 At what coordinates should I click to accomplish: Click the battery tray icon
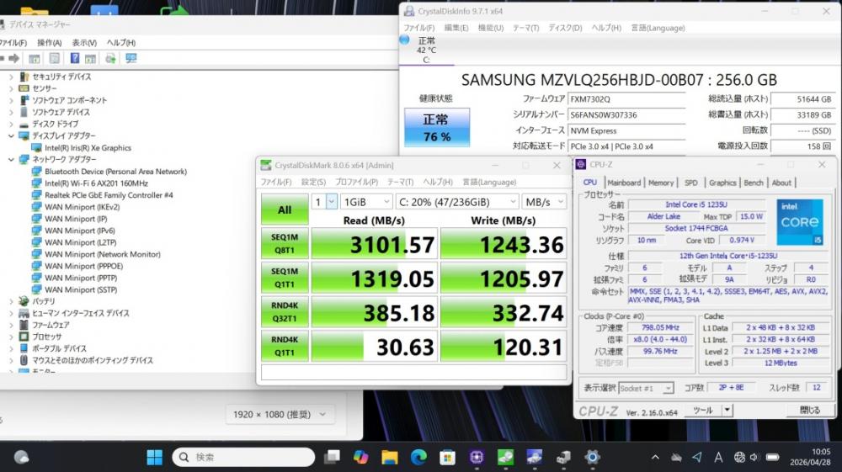pos(773,458)
